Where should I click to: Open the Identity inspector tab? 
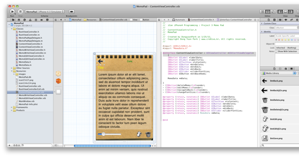280,20
